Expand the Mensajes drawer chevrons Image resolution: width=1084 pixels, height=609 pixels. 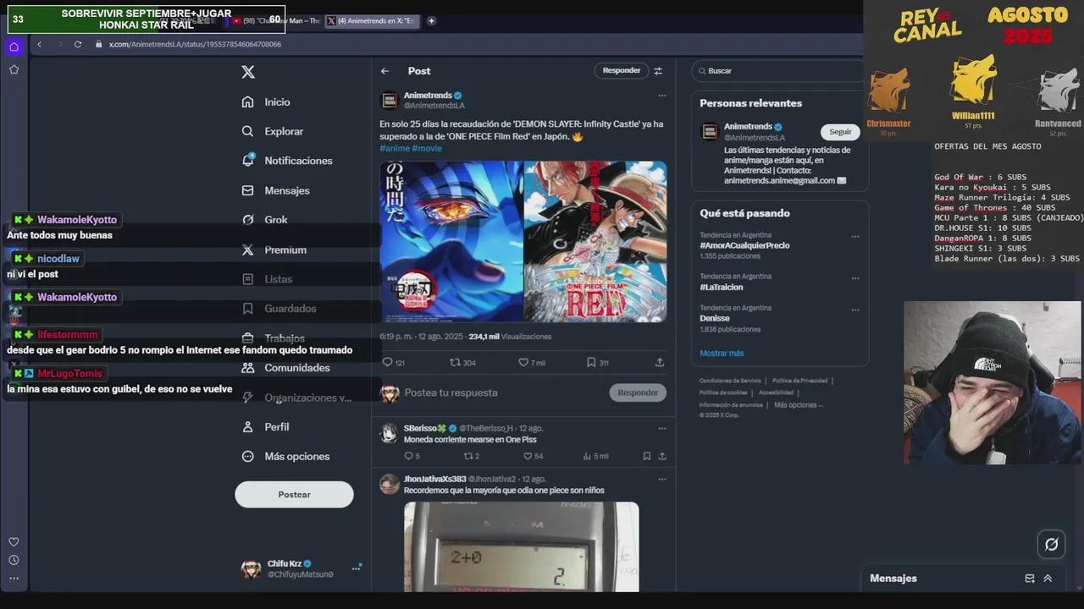[1048, 579]
